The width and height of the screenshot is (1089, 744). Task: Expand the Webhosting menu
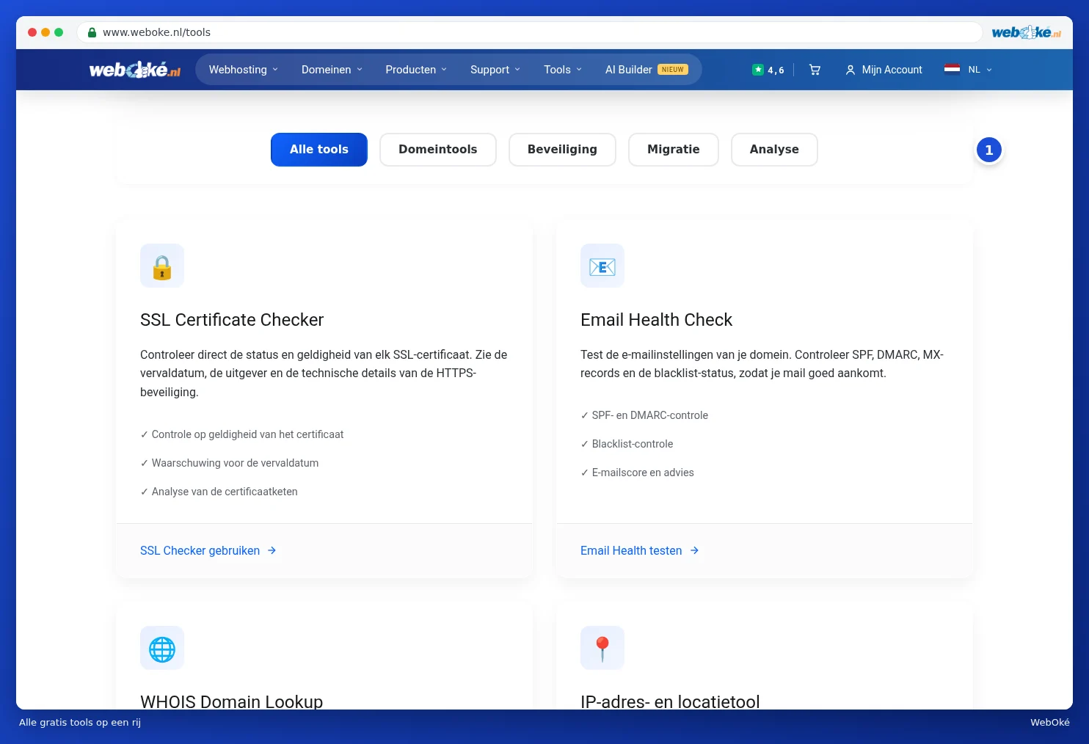pyautogui.click(x=244, y=70)
